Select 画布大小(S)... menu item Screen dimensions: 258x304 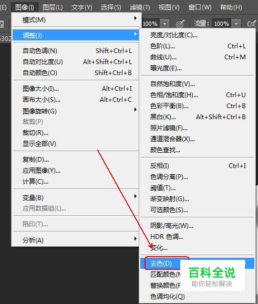76,100
